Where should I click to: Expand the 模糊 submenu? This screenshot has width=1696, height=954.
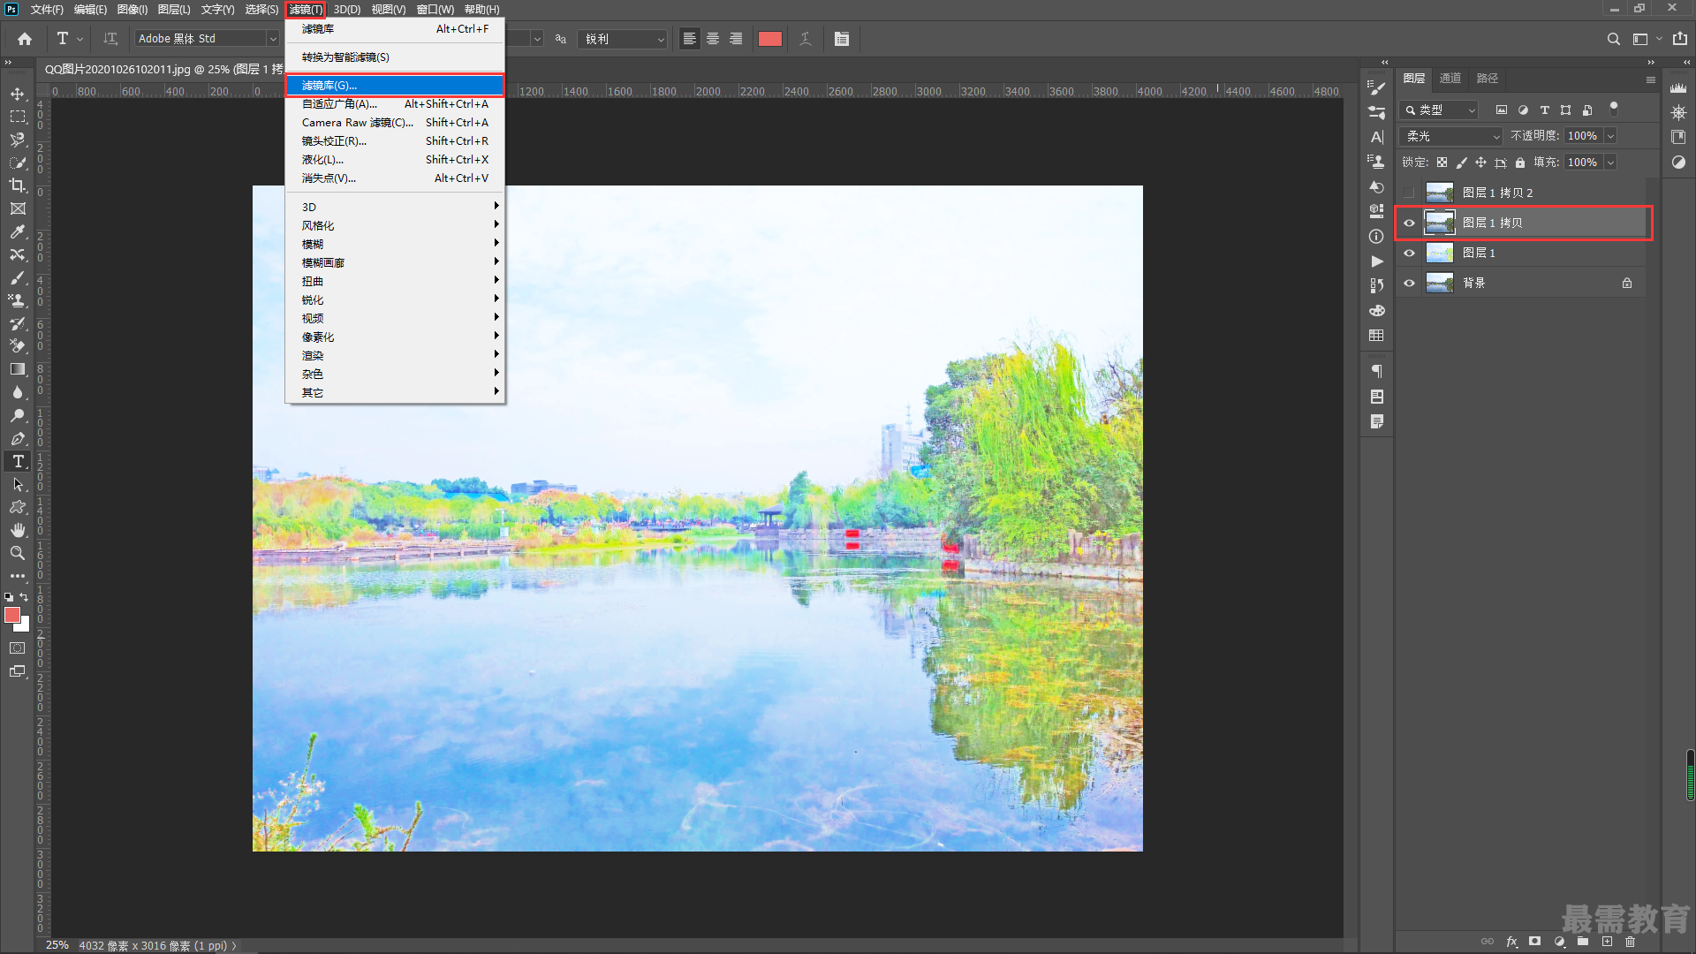(395, 244)
